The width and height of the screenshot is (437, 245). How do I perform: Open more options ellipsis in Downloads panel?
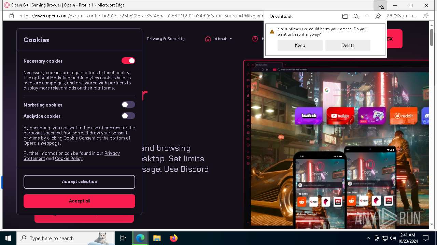[x=367, y=16]
